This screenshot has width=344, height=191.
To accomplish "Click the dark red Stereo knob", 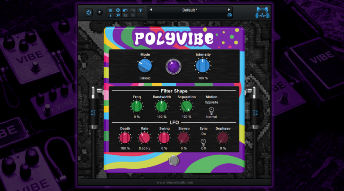I will [x=184, y=138].
